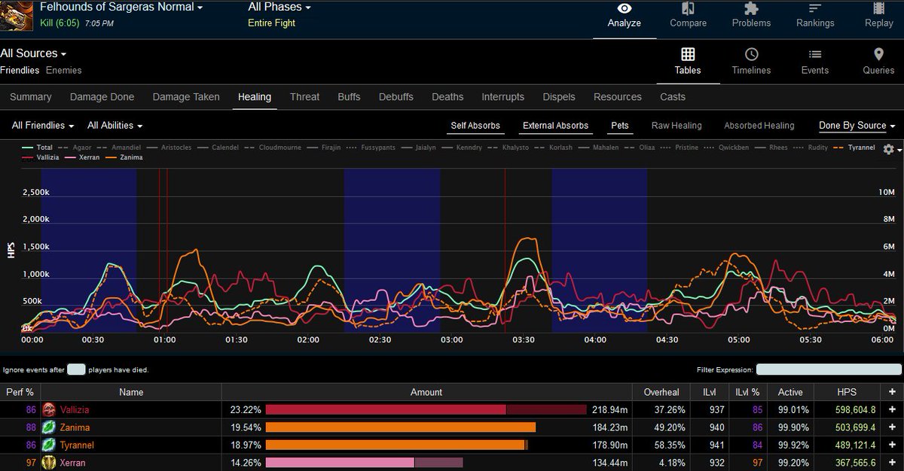The height and width of the screenshot is (471, 904).
Task: Toggle Raw Healing option
Action: 676,126
